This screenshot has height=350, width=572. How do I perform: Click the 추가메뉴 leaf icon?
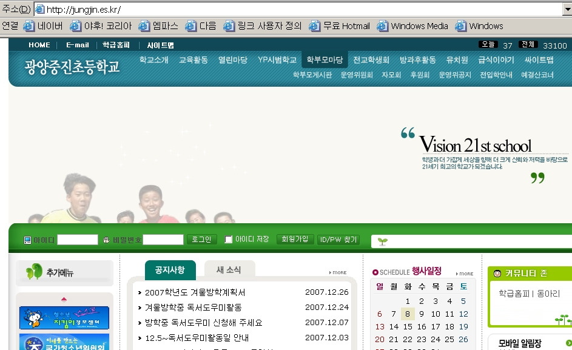35,272
